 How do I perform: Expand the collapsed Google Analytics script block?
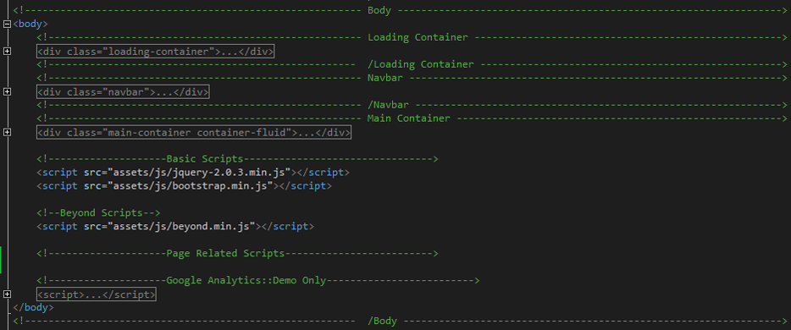click(7, 294)
